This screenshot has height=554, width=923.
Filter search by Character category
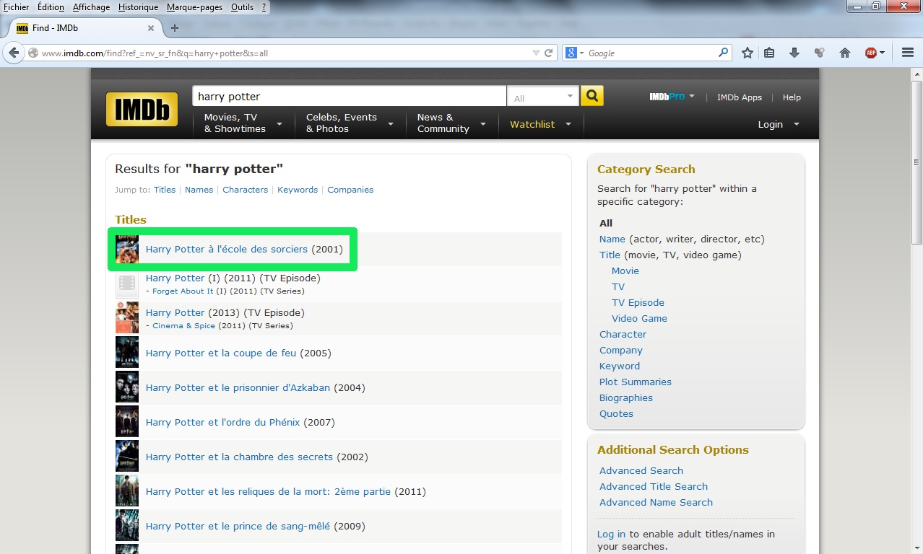click(x=623, y=334)
